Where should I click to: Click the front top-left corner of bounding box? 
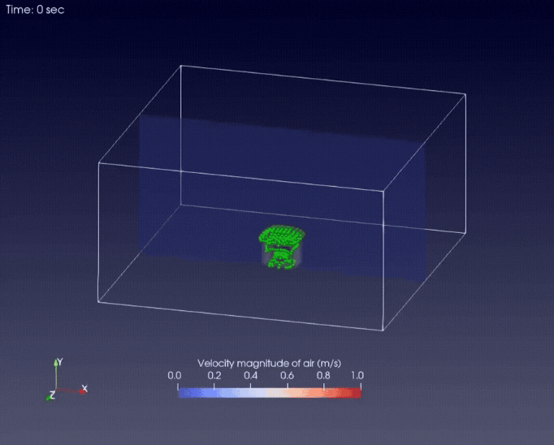pyautogui.click(x=99, y=162)
